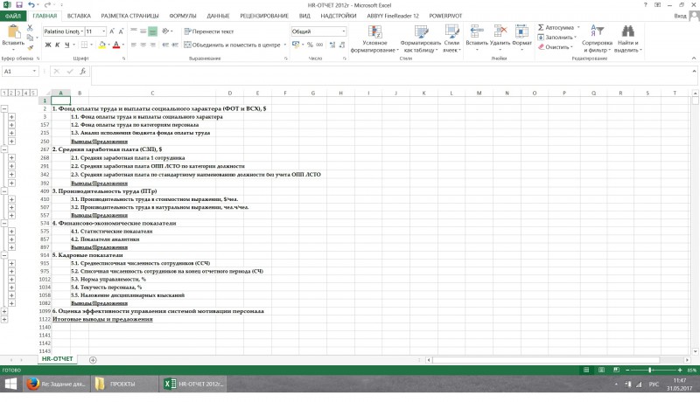Click the fill color bucket icon
700x402 pixels.
(x=102, y=45)
